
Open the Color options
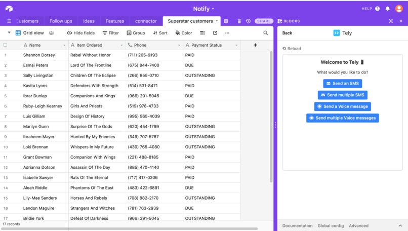point(184,33)
